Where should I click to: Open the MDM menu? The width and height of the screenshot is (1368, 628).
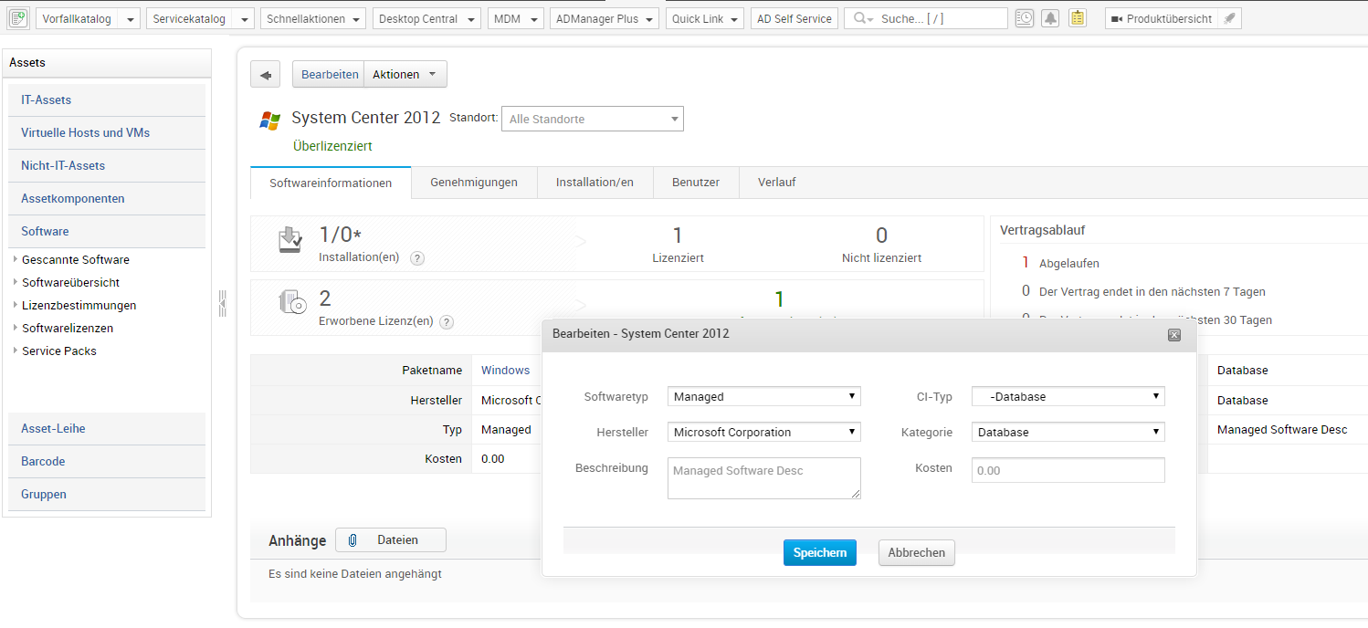click(x=515, y=19)
